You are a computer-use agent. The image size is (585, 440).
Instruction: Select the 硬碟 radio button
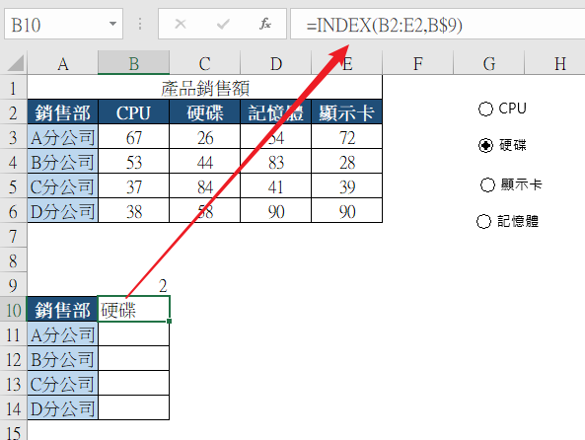pos(485,146)
